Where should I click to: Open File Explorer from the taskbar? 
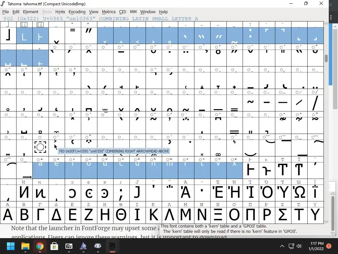(x=25, y=246)
